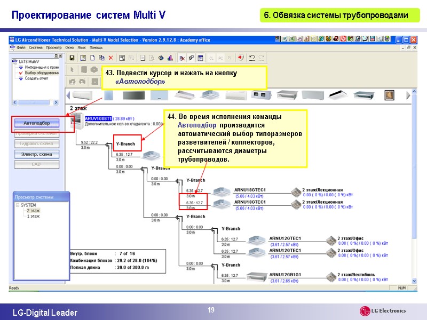Viewport: 427px width, 320px height.
Task: Click the Гидравл. схема button
Action: pos(37,143)
